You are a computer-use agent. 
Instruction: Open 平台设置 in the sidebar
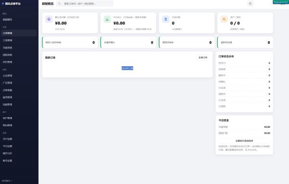[x=18, y=146]
